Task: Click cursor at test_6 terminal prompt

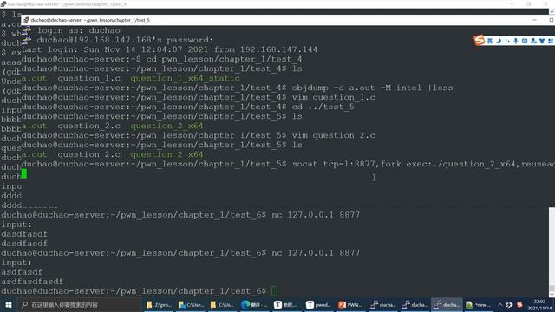Action: click(x=274, y=291)
